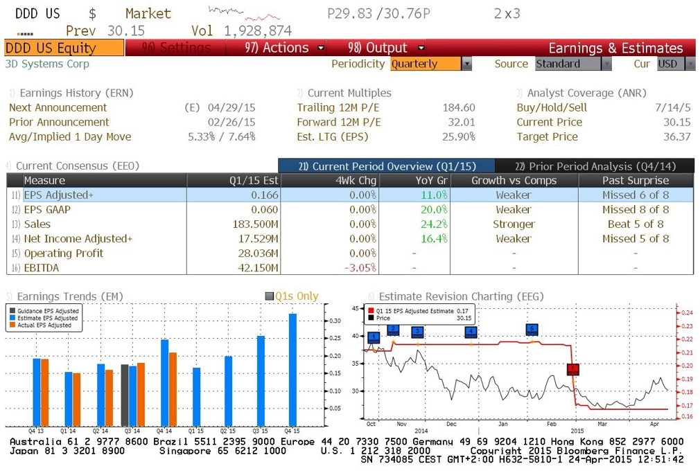Select the EBITDA measure row
Viewport: 700px width, 473px height.
tap(351, 268)
